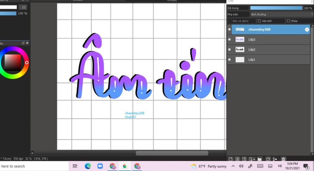Add a new 1-bit layer
The width and height of the screenshot is (314, 171).
click(244, 159)
